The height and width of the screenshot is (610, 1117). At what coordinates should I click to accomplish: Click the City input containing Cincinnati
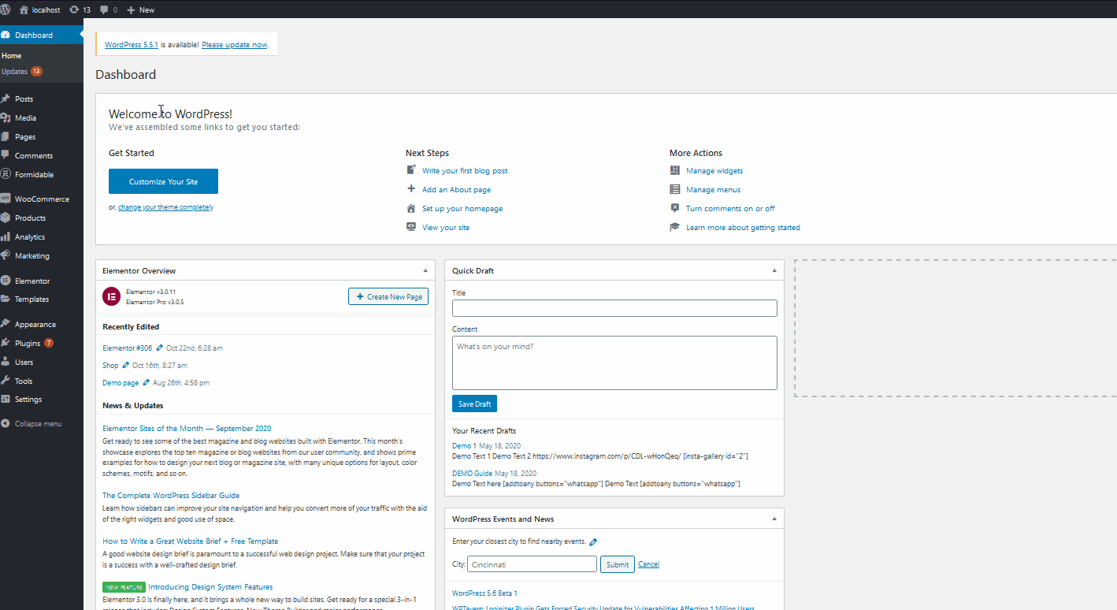pyautogui.click(x=532, y=564)
